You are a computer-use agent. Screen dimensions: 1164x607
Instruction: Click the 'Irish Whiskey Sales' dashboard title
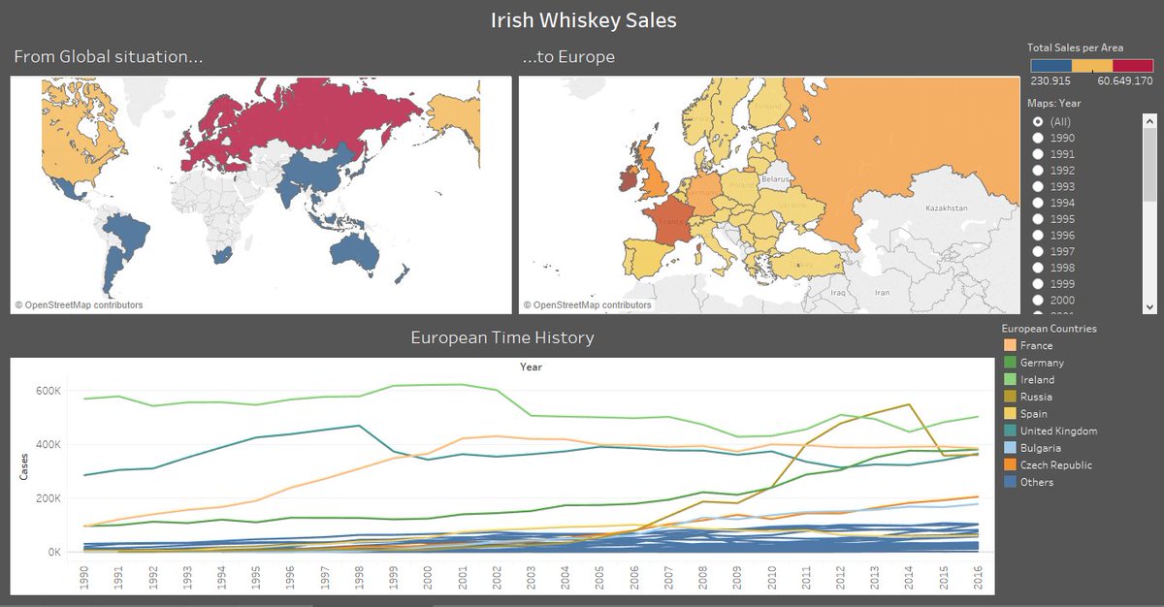pos(583,20)
